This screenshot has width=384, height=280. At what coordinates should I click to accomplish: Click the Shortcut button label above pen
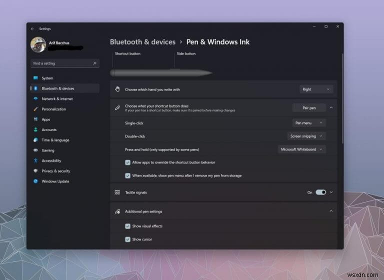click(127, 53)
